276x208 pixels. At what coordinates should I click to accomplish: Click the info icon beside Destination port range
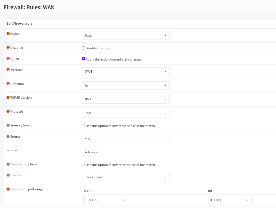(x=8, y=189)
